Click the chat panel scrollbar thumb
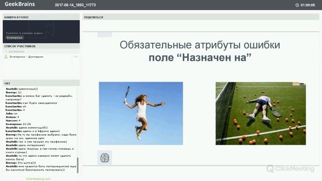Image resolution: width=322 pixels, height=181 pixels. pyautogui.click(x=77, y=165)
